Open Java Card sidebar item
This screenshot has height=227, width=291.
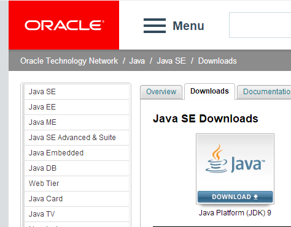coord(77,199)
